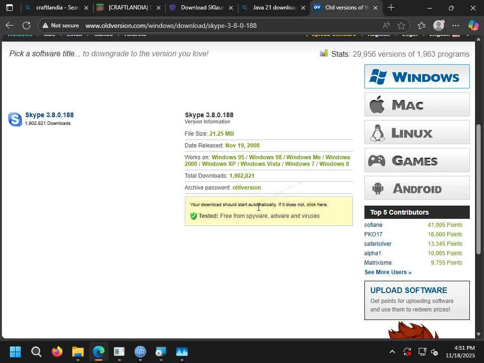View contributor alpha1's profile

coord(372,253)
